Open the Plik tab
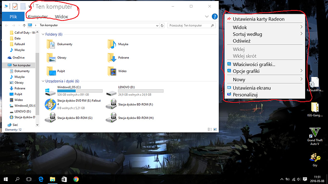 click(x=13, y=17)
